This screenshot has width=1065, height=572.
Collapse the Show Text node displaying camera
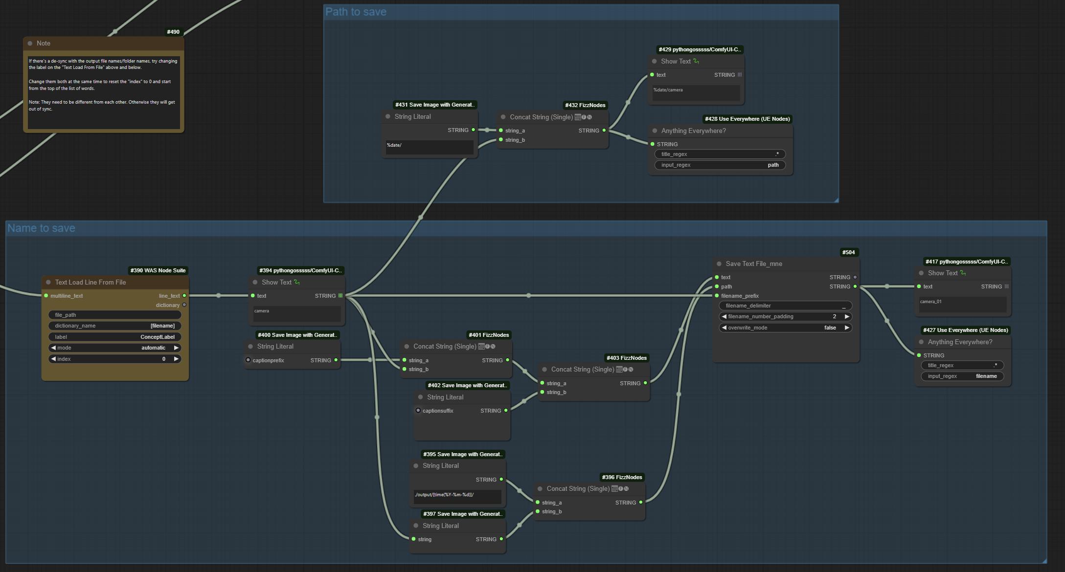point(255,283)
